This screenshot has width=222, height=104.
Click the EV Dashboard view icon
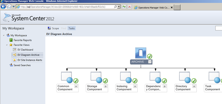click(x=15, y=49)
